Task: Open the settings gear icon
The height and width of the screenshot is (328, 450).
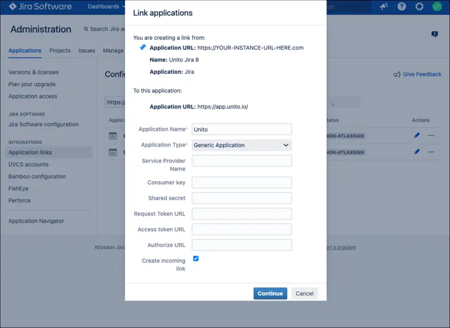Action: click(x=419, y=7)
